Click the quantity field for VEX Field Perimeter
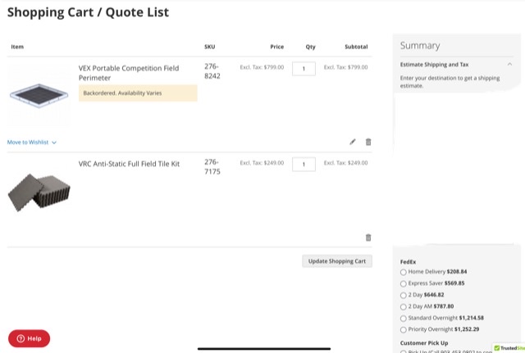The image size is (525, 353). 304,69
